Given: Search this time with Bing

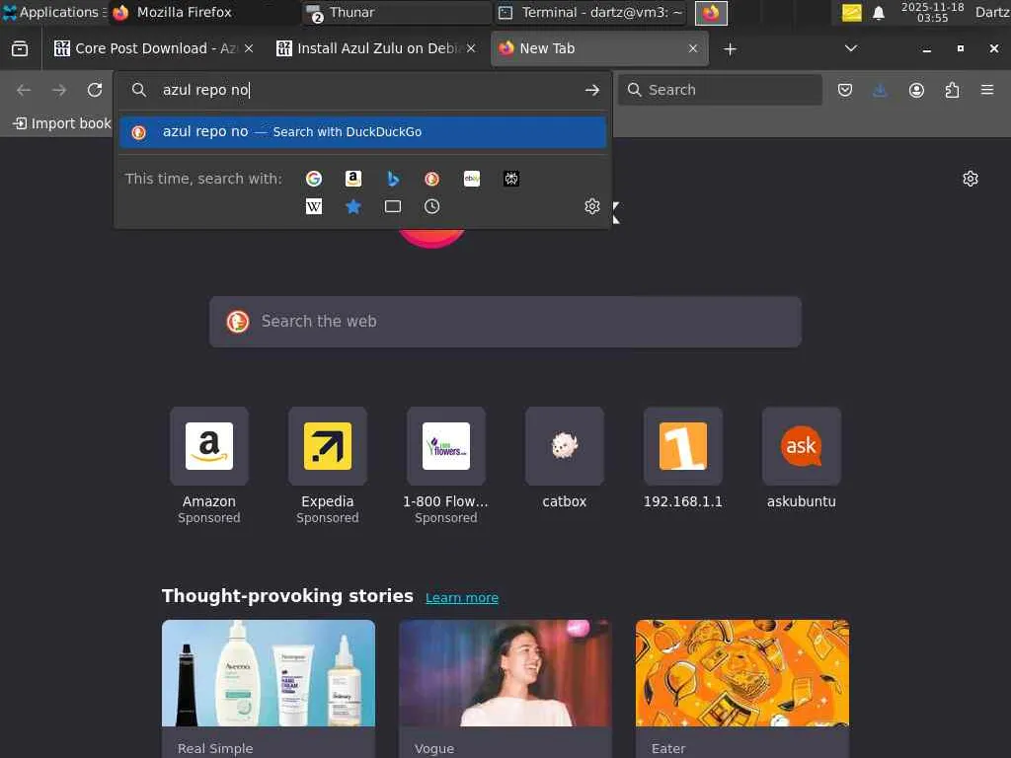Looking at the screenshot, I should coord(393,179).
